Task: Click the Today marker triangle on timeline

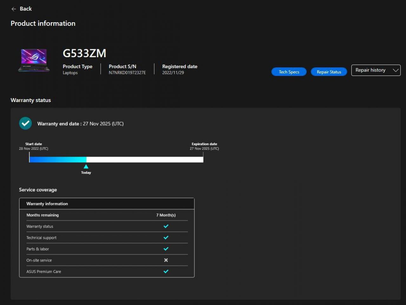Action: (x=86, y=166)
